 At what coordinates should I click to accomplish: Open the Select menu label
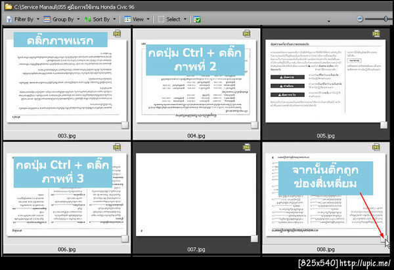173,19
